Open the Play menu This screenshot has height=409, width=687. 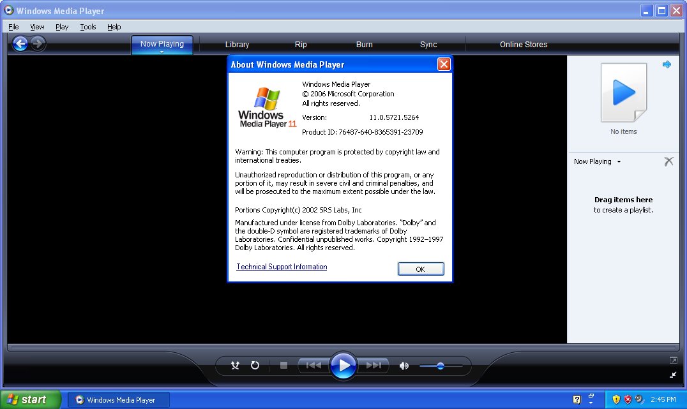pyautogui.click(x=62, y=27)
